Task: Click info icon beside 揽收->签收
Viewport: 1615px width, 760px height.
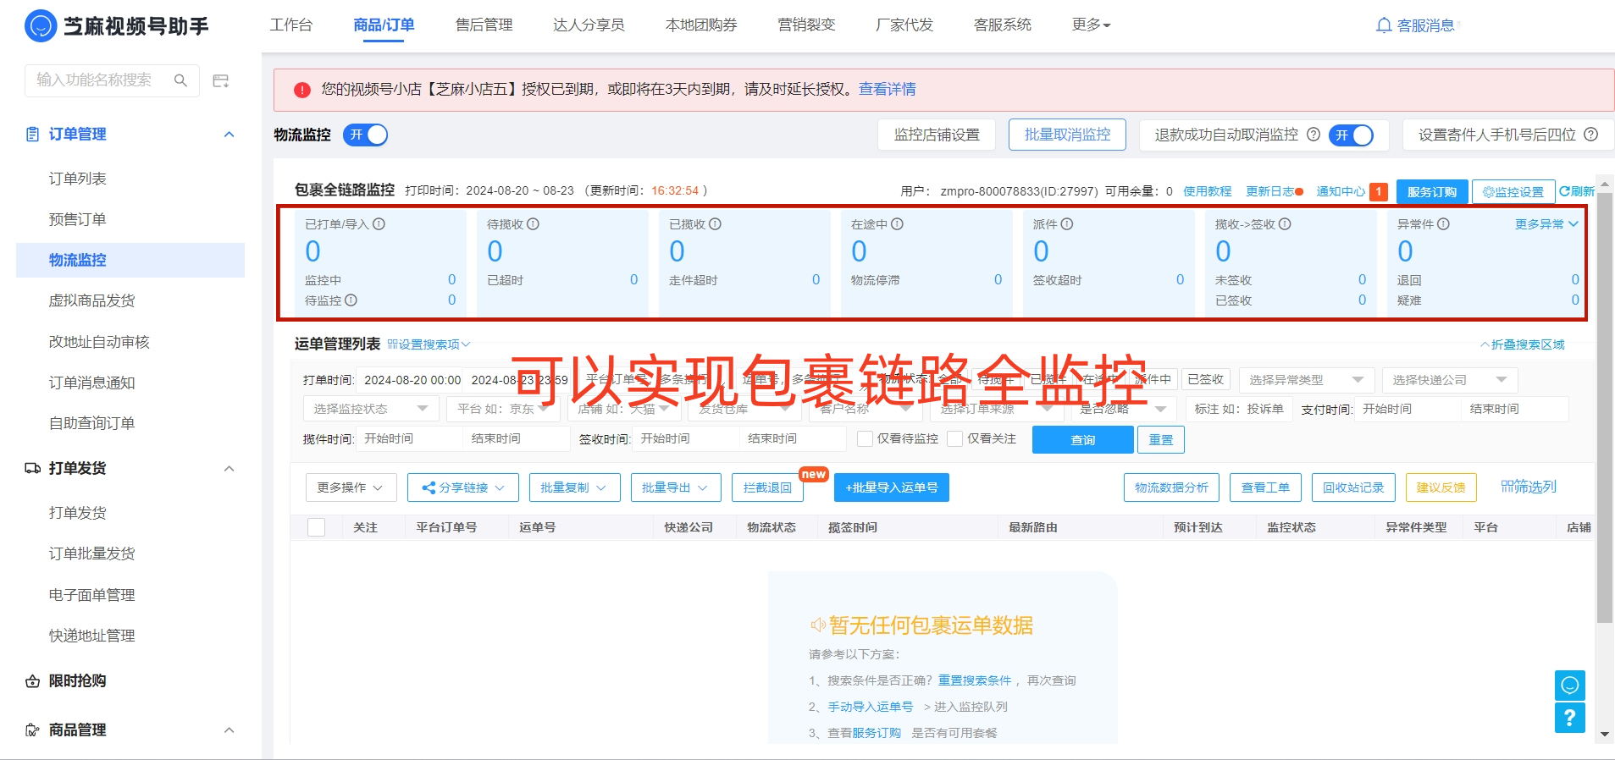Action: (x=1285, y=224)
